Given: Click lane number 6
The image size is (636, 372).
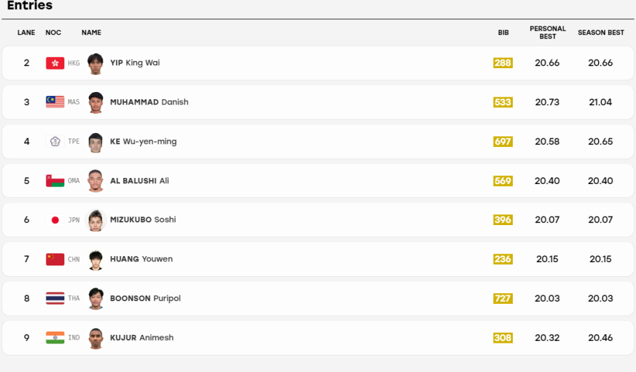Looking at the screenshot, I should pos(26,220).
